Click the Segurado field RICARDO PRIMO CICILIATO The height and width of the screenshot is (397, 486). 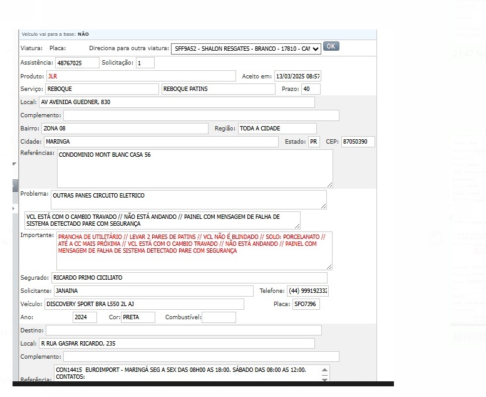(x=189, y=278)
